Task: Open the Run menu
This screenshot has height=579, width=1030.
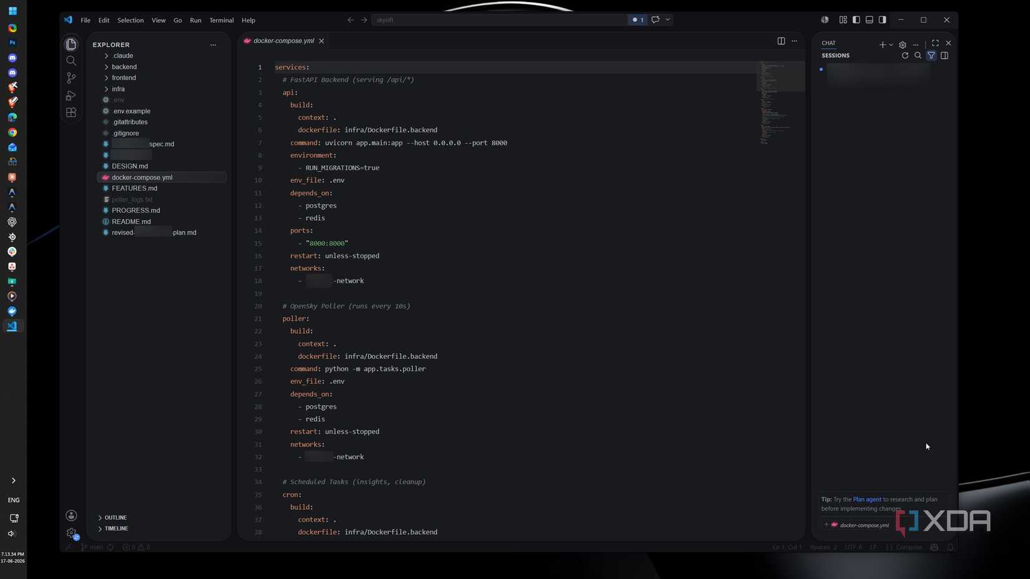Action: (195, 20)
